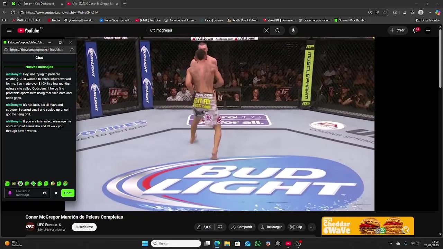Click Kick popout URL address field
This screenshot has height=249, width=443.
(x=36, y=49)
